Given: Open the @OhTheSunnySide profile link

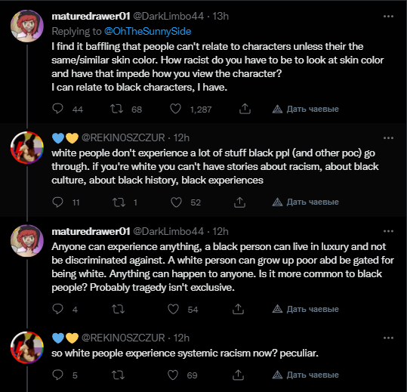Looking at the screenshot, I should (x=147, y=32).
